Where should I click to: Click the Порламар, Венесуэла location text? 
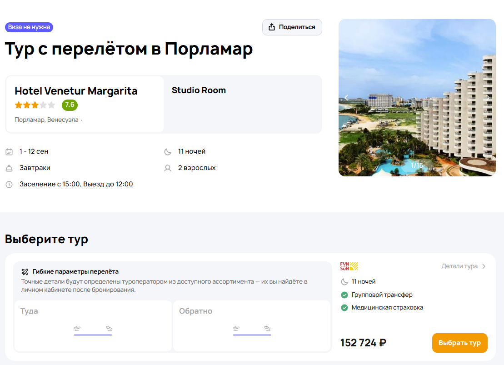[x=46, y=120]
